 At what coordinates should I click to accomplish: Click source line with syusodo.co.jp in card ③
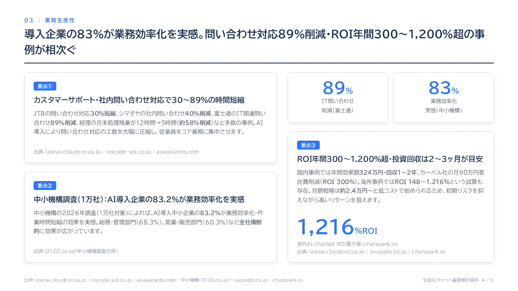point(371,251)
